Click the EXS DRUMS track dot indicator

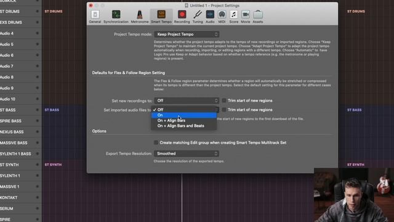(x=37, y=22)
